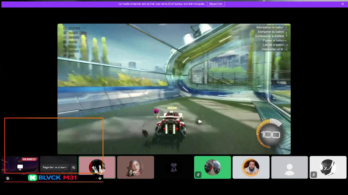Select the pink participant tile with the anime avatar
The height and width of the screenshot is (195, 348).
97,167
